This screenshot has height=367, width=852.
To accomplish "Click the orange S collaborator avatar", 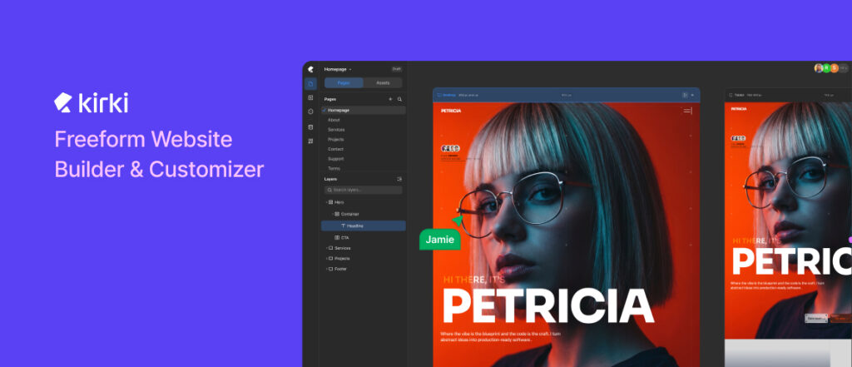I will click(834, 68).
